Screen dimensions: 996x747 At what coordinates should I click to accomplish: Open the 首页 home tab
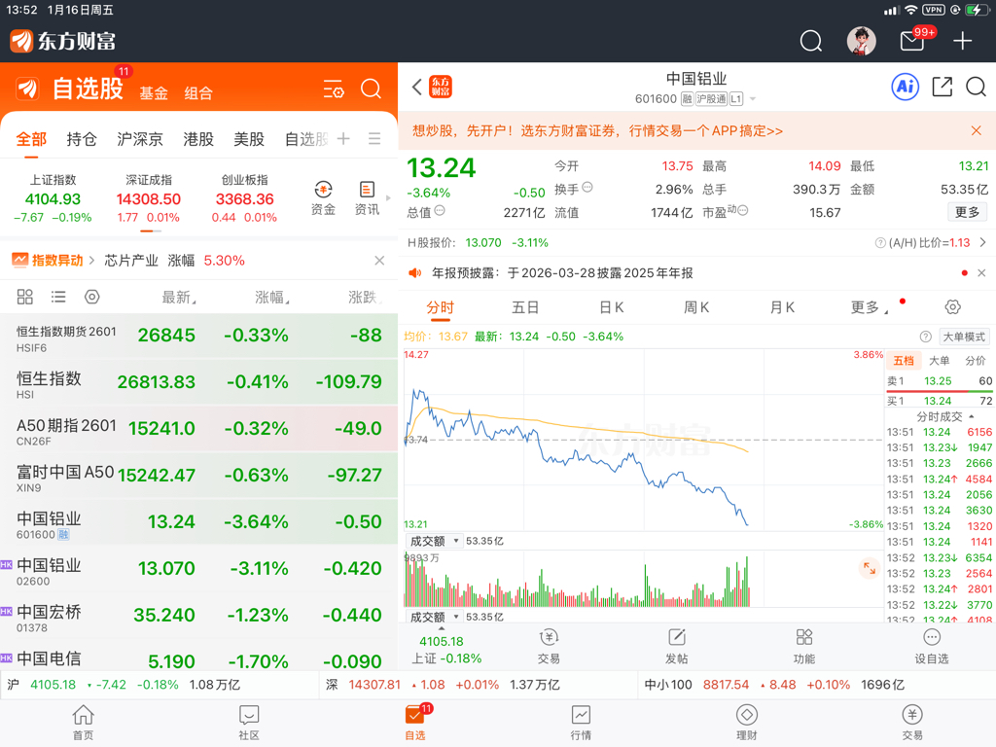(x=84, y=723)
